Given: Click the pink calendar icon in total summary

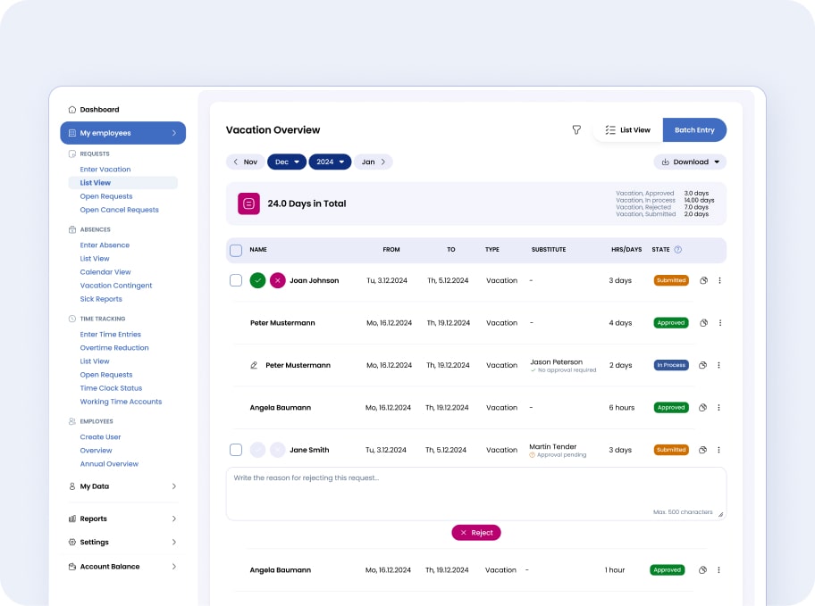Looking at the screenshot, I should [x=248, y=203].
